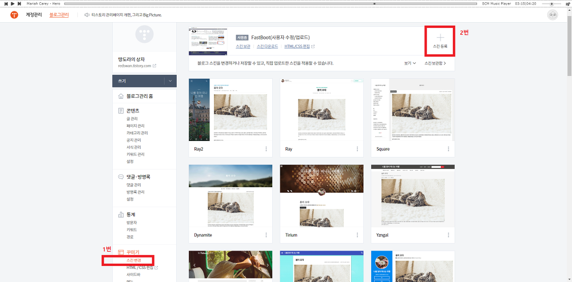Open redswan.tistory.com blog link
Viewport: 572px width, 282px height.
coord(137,66)
